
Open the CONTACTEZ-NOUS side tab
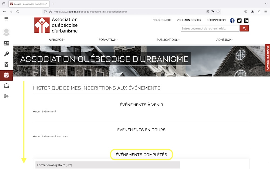(268, 58)
